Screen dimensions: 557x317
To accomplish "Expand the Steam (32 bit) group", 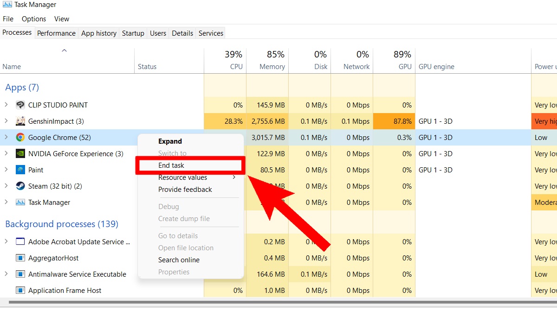I will (x=6, y=186).
